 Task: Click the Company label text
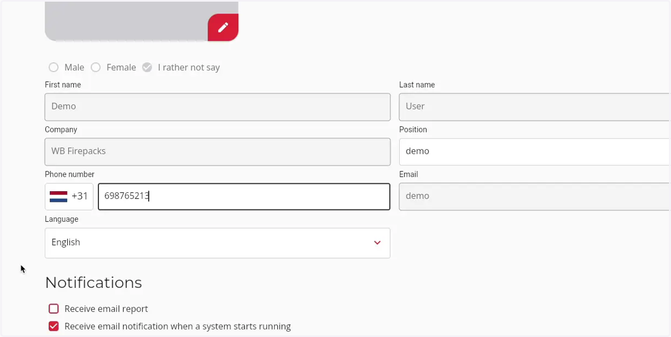pos(61,130)
